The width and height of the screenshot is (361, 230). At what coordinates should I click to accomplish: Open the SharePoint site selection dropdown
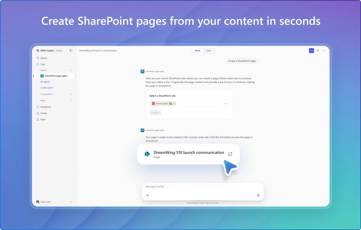pyautogui.click(x=225, y=104)
